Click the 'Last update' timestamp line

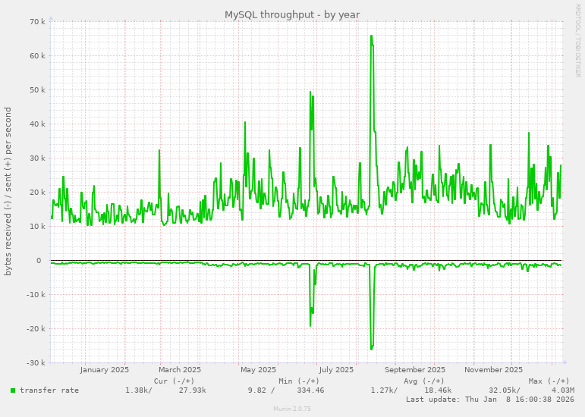[490, 400]
